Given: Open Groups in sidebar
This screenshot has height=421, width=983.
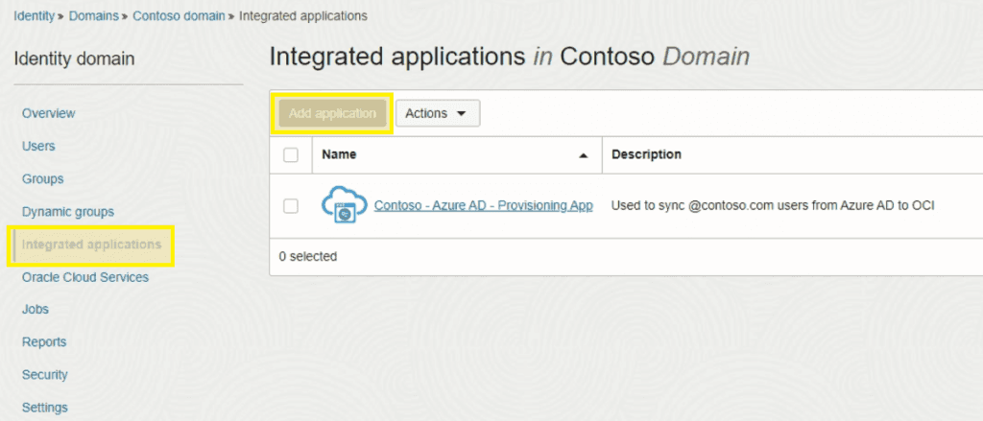Looking at the screenshot, I should 42,178.
